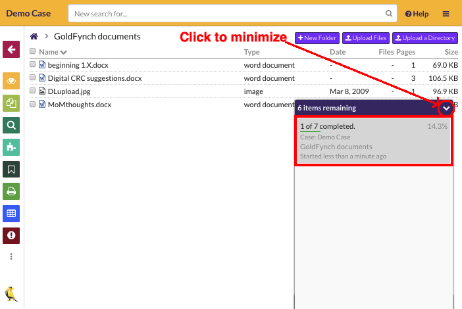Click the Upload Files button
Screen dimensions: 462x309
pyautogui.click(x=366, y=38)
